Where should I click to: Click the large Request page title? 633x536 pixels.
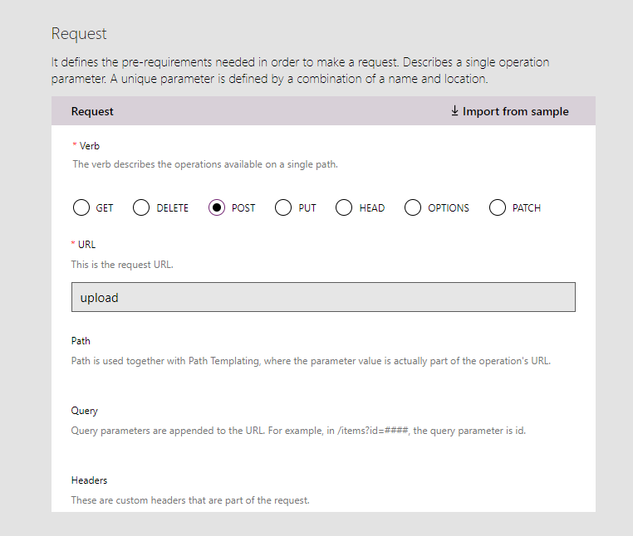[x=79, y=34]
